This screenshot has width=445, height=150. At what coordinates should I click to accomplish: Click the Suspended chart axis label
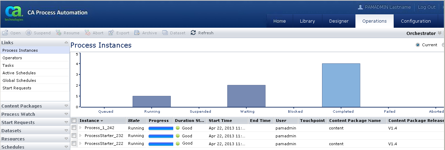[200, 111]
